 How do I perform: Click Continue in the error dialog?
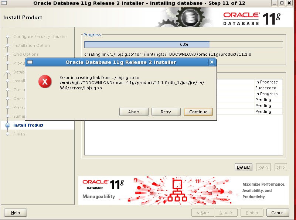tap(198, 112)
